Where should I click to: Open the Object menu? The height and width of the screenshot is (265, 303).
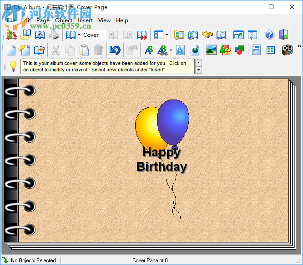click(64, 20)
